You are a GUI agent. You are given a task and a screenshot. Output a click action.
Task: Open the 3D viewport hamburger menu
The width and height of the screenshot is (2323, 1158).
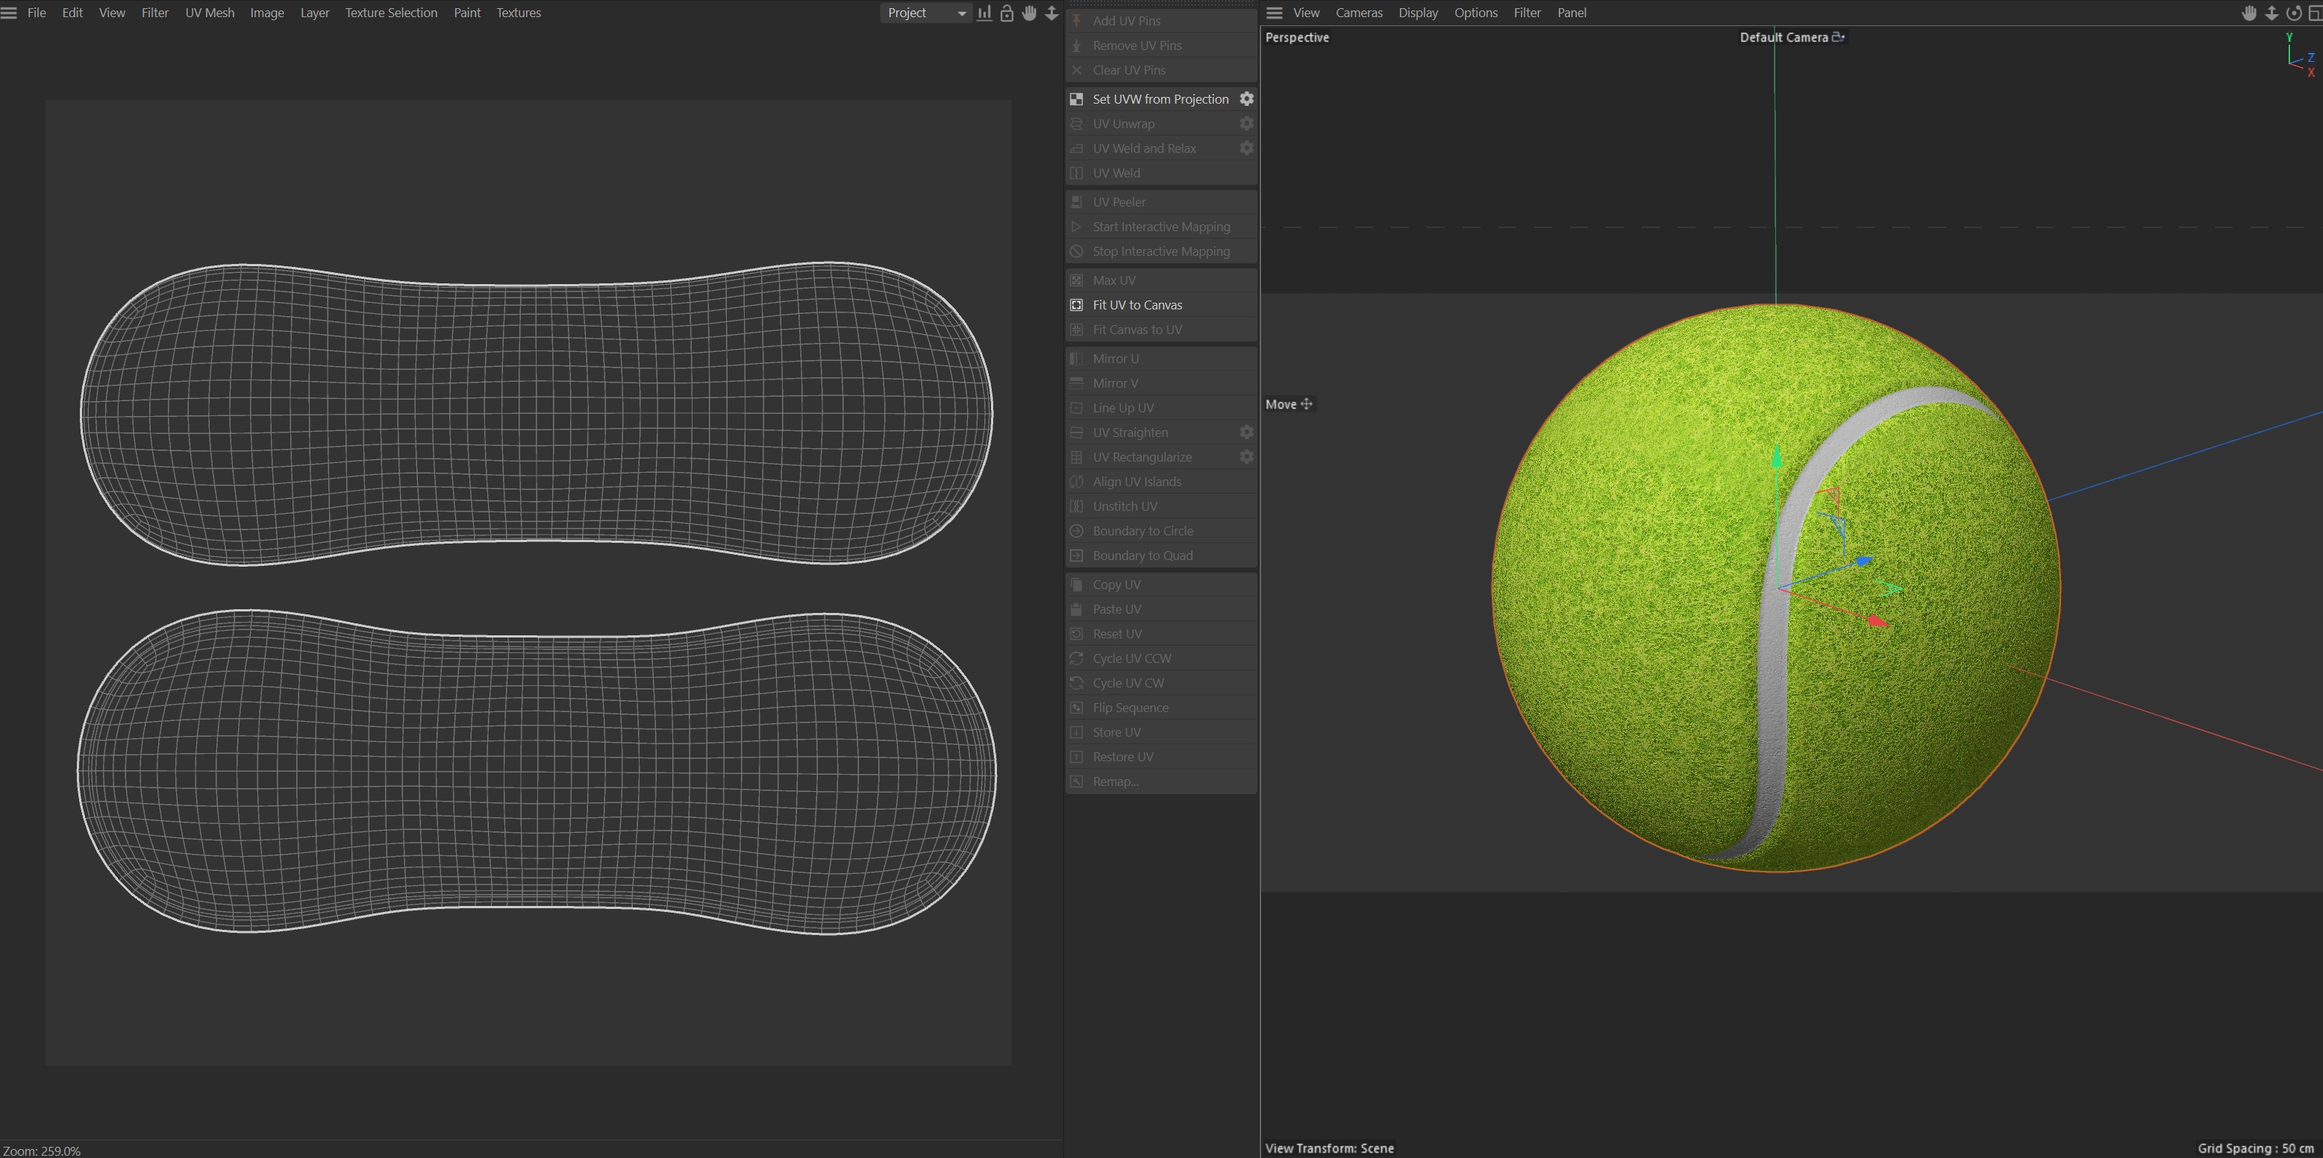point(1275,13)
